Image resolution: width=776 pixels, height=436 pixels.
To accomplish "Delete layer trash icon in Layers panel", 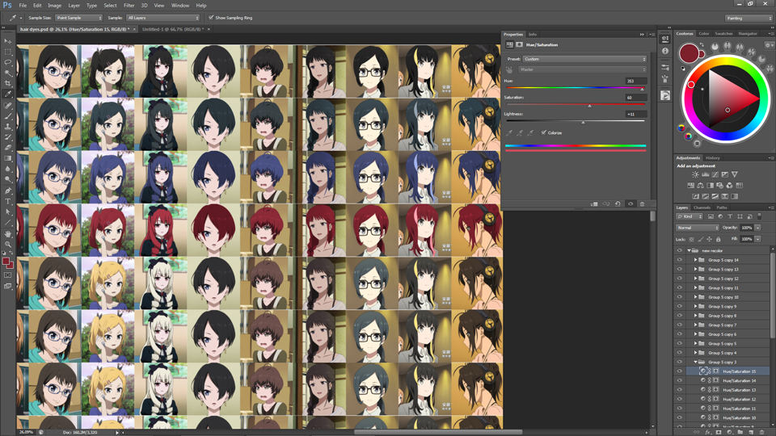I will point(761,432).
